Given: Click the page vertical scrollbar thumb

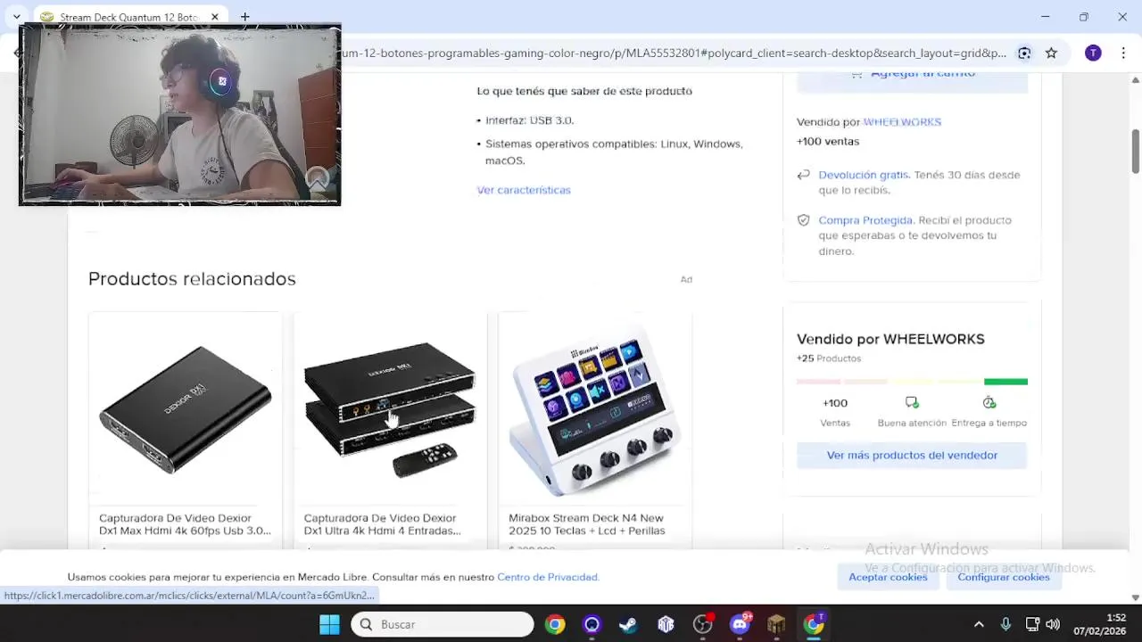Looking at the screenshot, I should point(1136,152).
